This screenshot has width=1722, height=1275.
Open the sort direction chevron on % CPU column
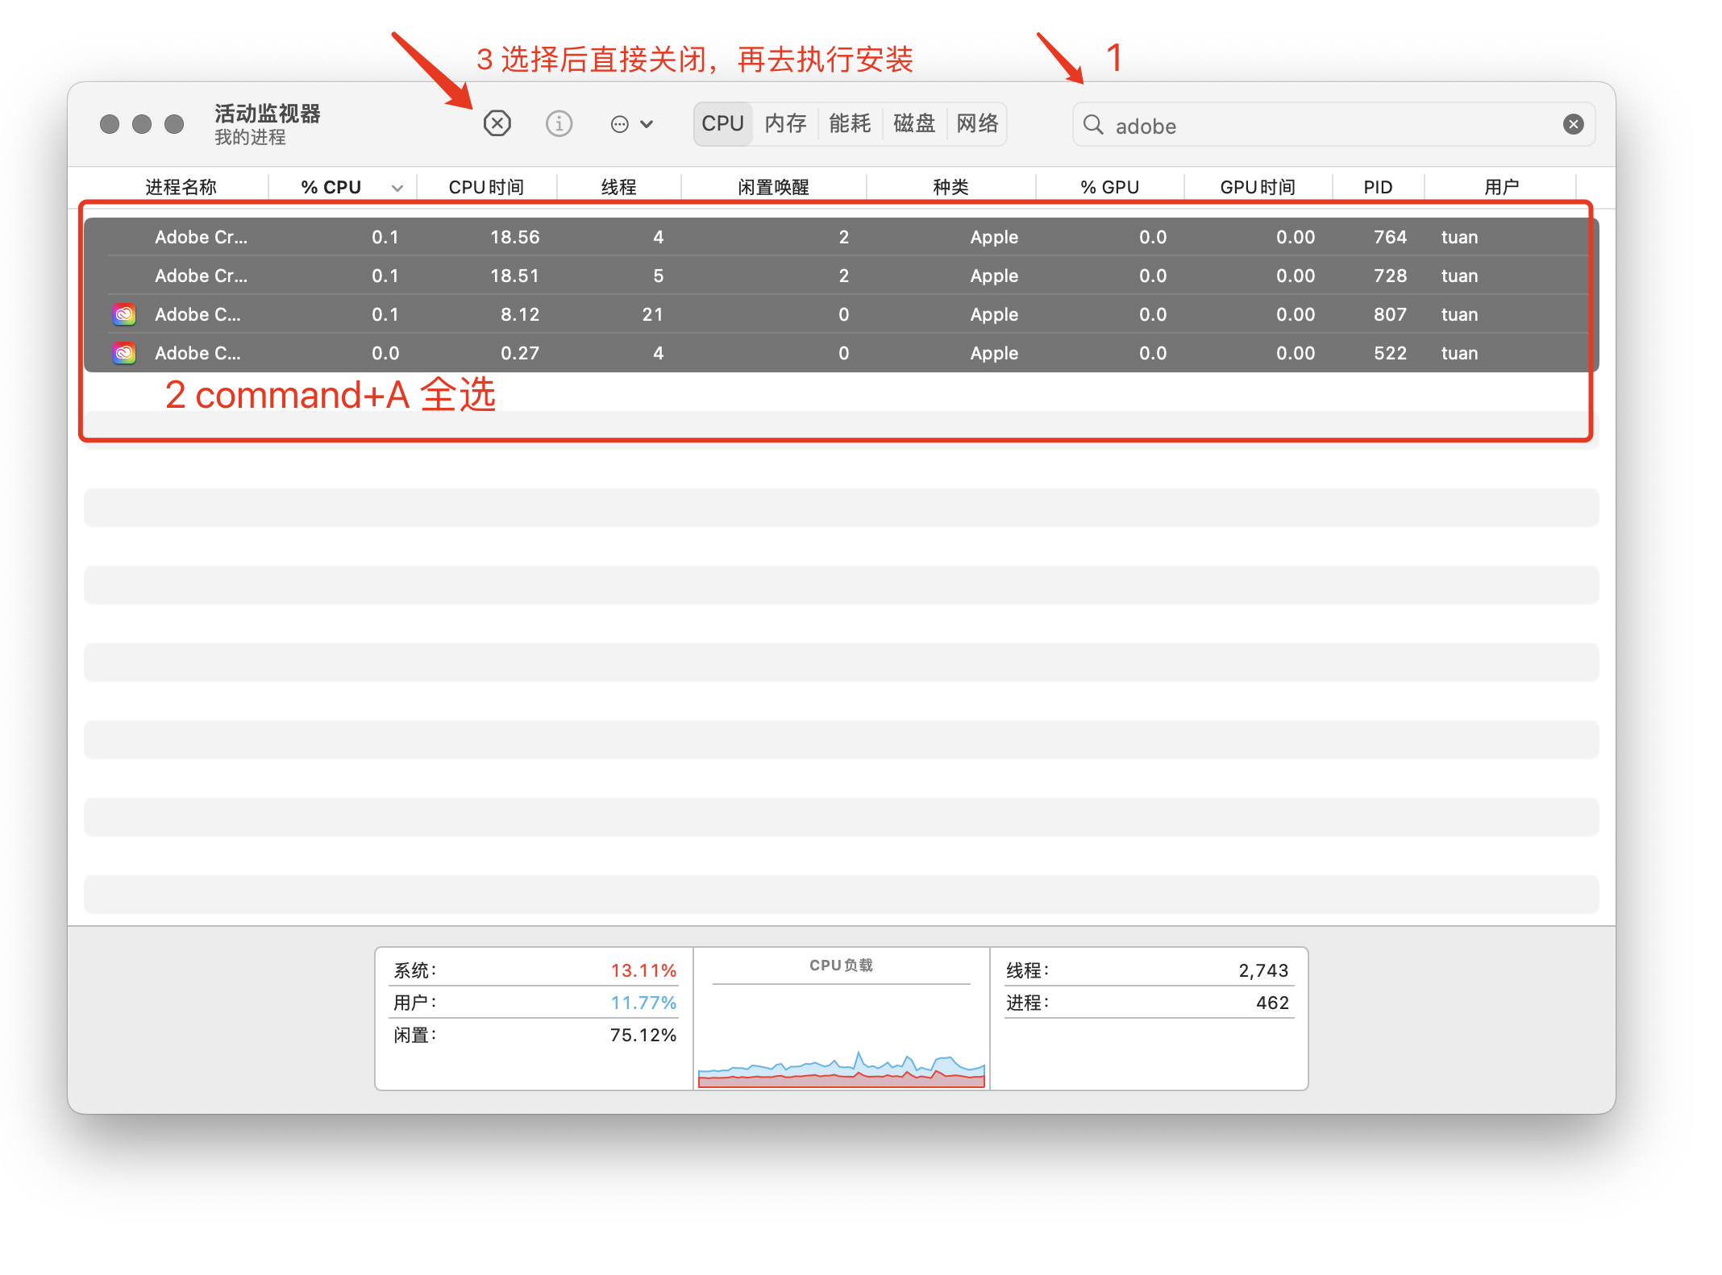(x=397, y=186)
